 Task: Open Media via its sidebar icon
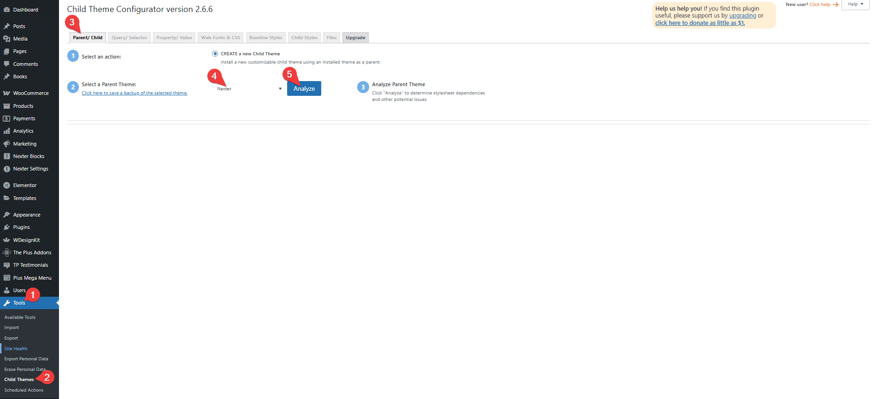6,39
